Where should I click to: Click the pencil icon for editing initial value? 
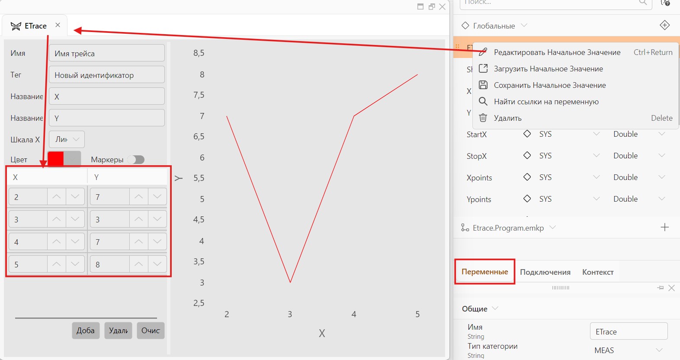[483, 52]
